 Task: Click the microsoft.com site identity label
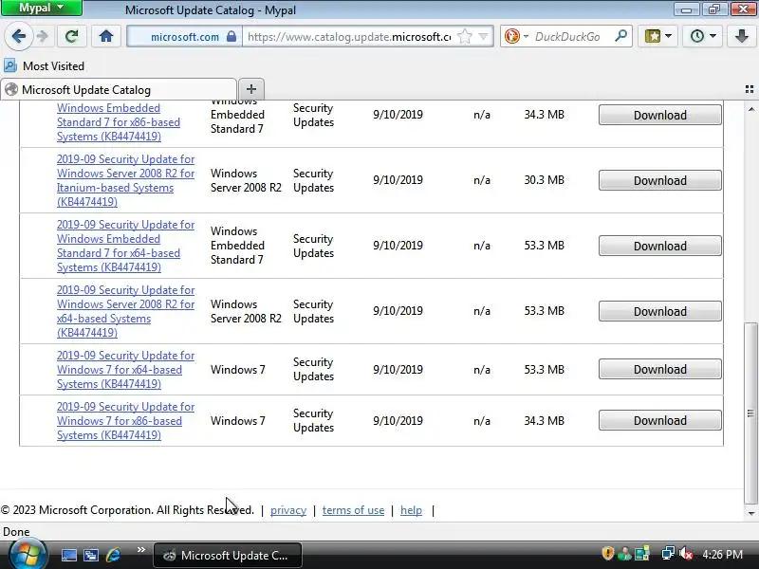tap(184, 37)
